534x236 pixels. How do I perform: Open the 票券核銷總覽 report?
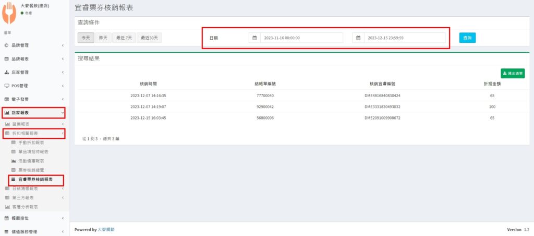(35, 170)
